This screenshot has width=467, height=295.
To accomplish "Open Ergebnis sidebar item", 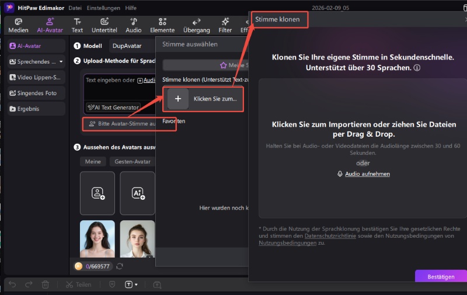I will click(36, 109).
